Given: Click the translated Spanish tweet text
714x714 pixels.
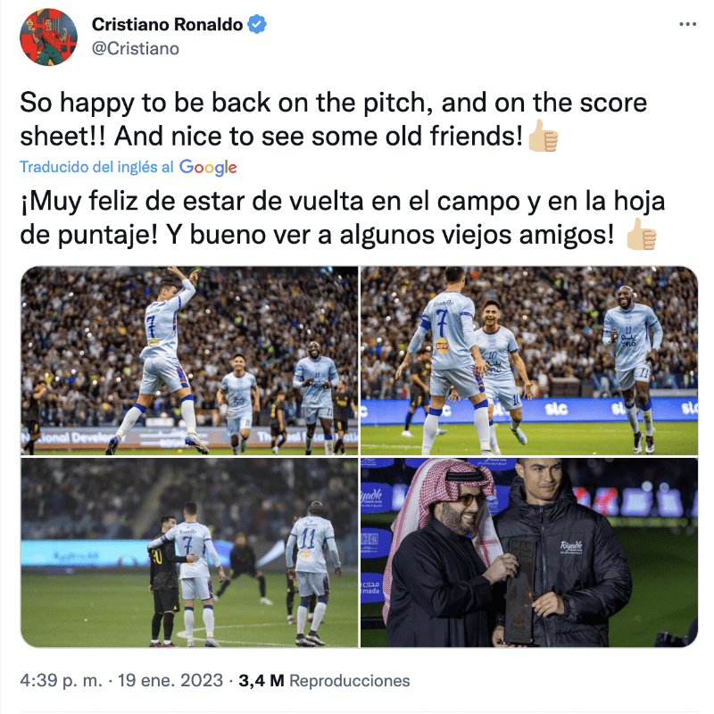Looking at the screenshot, I should coord(343,218).
